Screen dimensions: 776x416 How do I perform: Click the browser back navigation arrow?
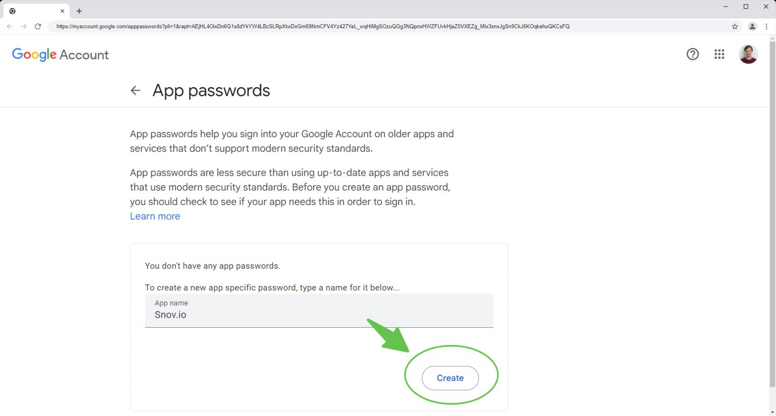tap(10, 26)
